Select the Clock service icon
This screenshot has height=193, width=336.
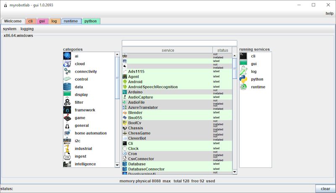click(125, 149)
